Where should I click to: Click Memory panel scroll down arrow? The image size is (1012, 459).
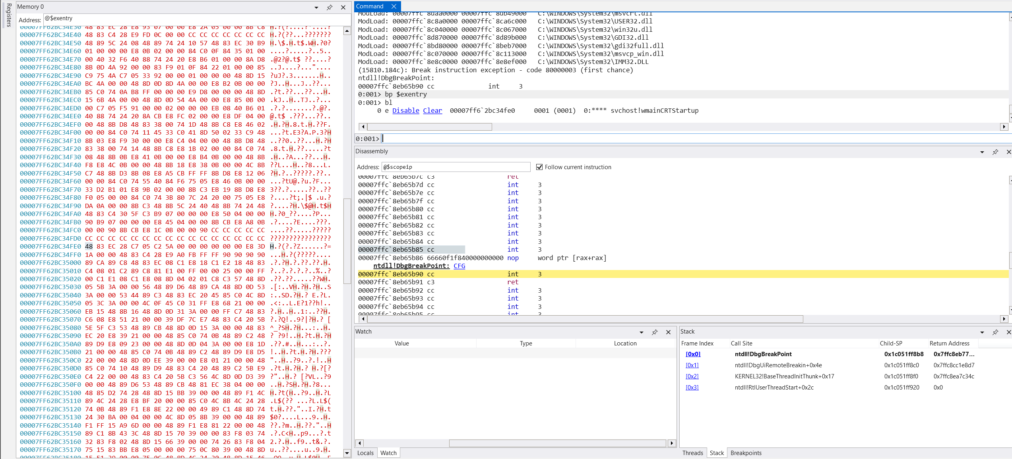(x=347, y=453)
